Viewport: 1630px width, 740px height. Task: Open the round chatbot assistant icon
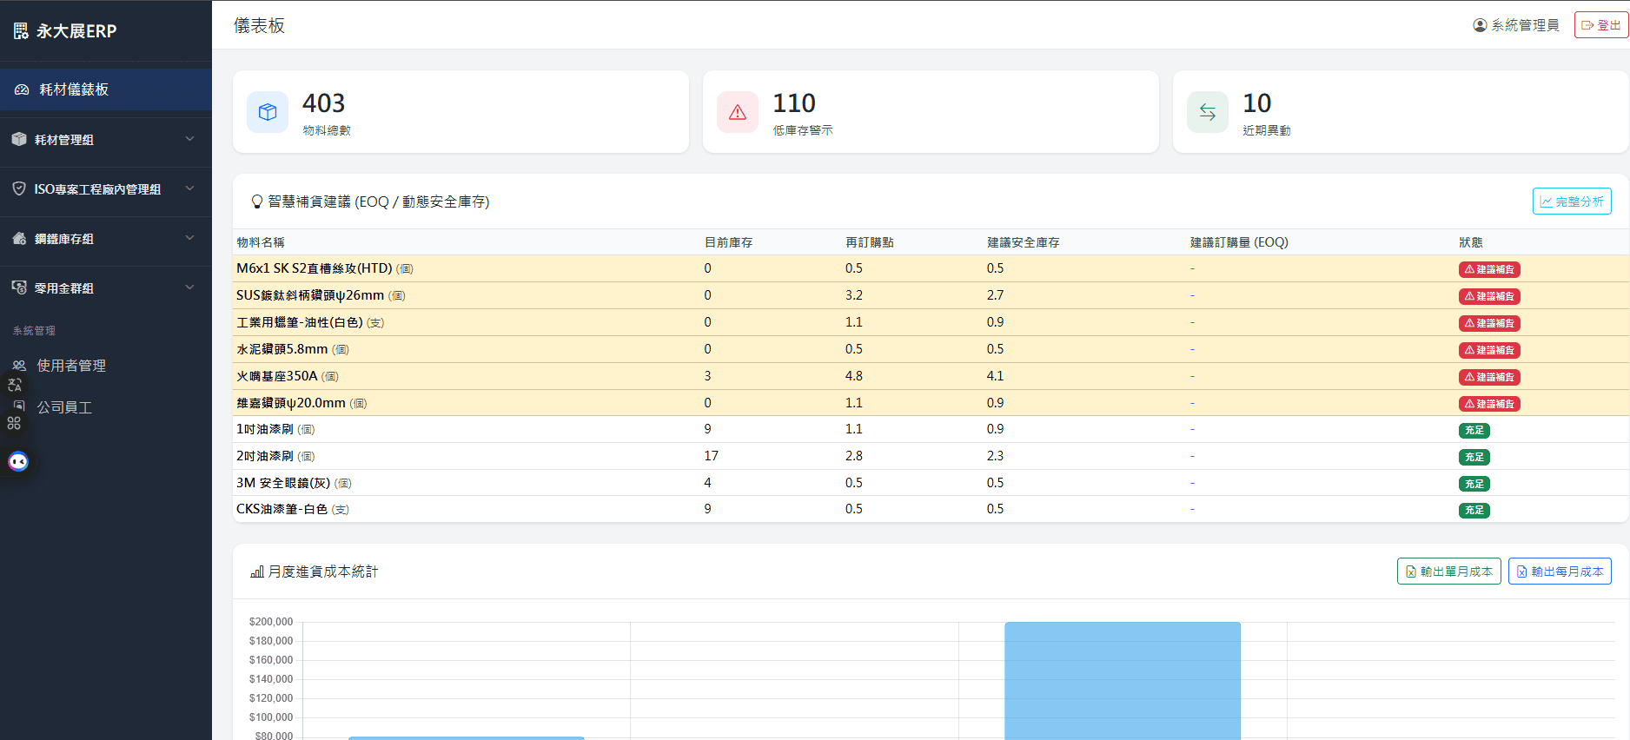[x=18, y=461]
